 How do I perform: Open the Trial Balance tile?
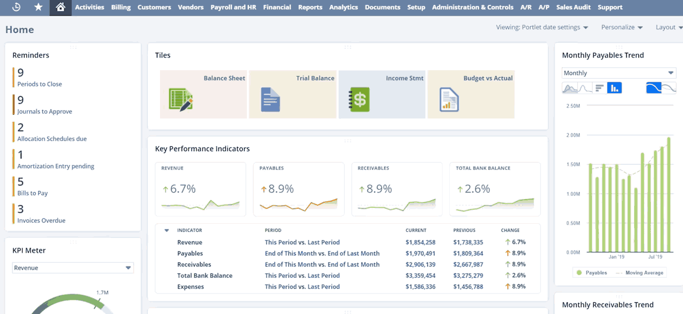click(x=292, y=94)
